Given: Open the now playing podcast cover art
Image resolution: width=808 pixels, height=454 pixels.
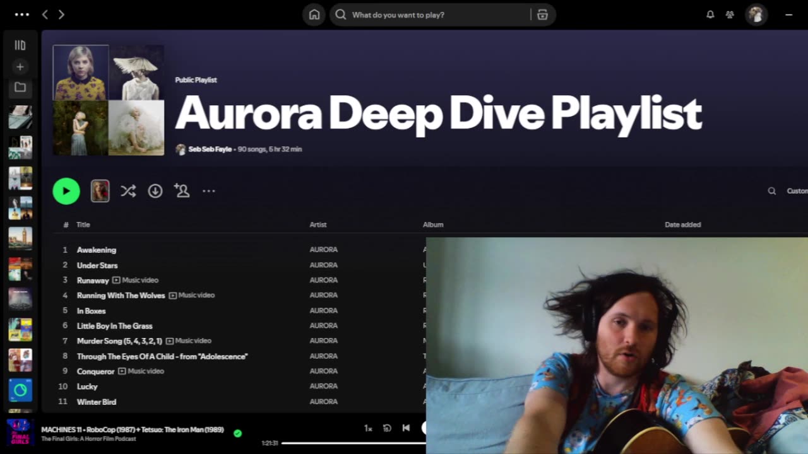Looking at the screenshot, I should pos(20,432).
